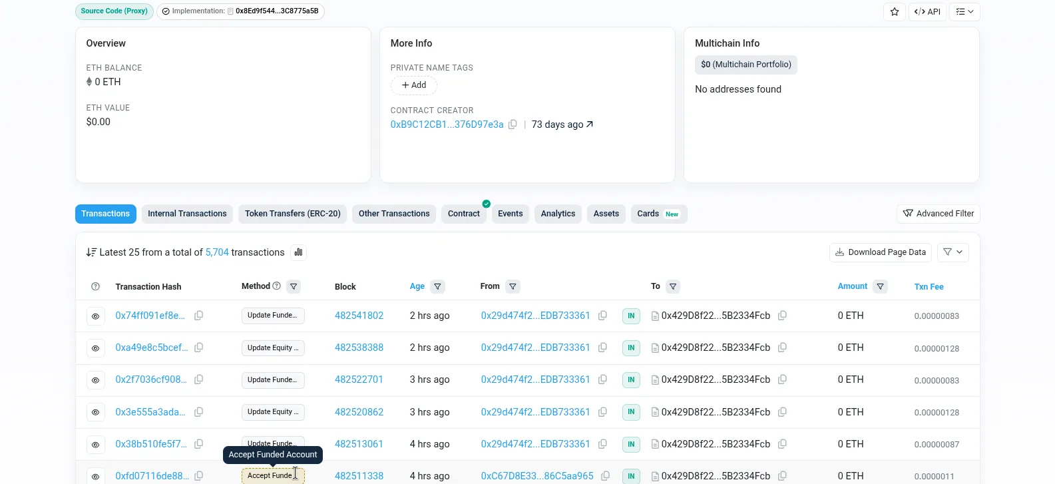
Task: Open sender address 0xC67D8E33...86C5aa965
Action: coord(537,476)
